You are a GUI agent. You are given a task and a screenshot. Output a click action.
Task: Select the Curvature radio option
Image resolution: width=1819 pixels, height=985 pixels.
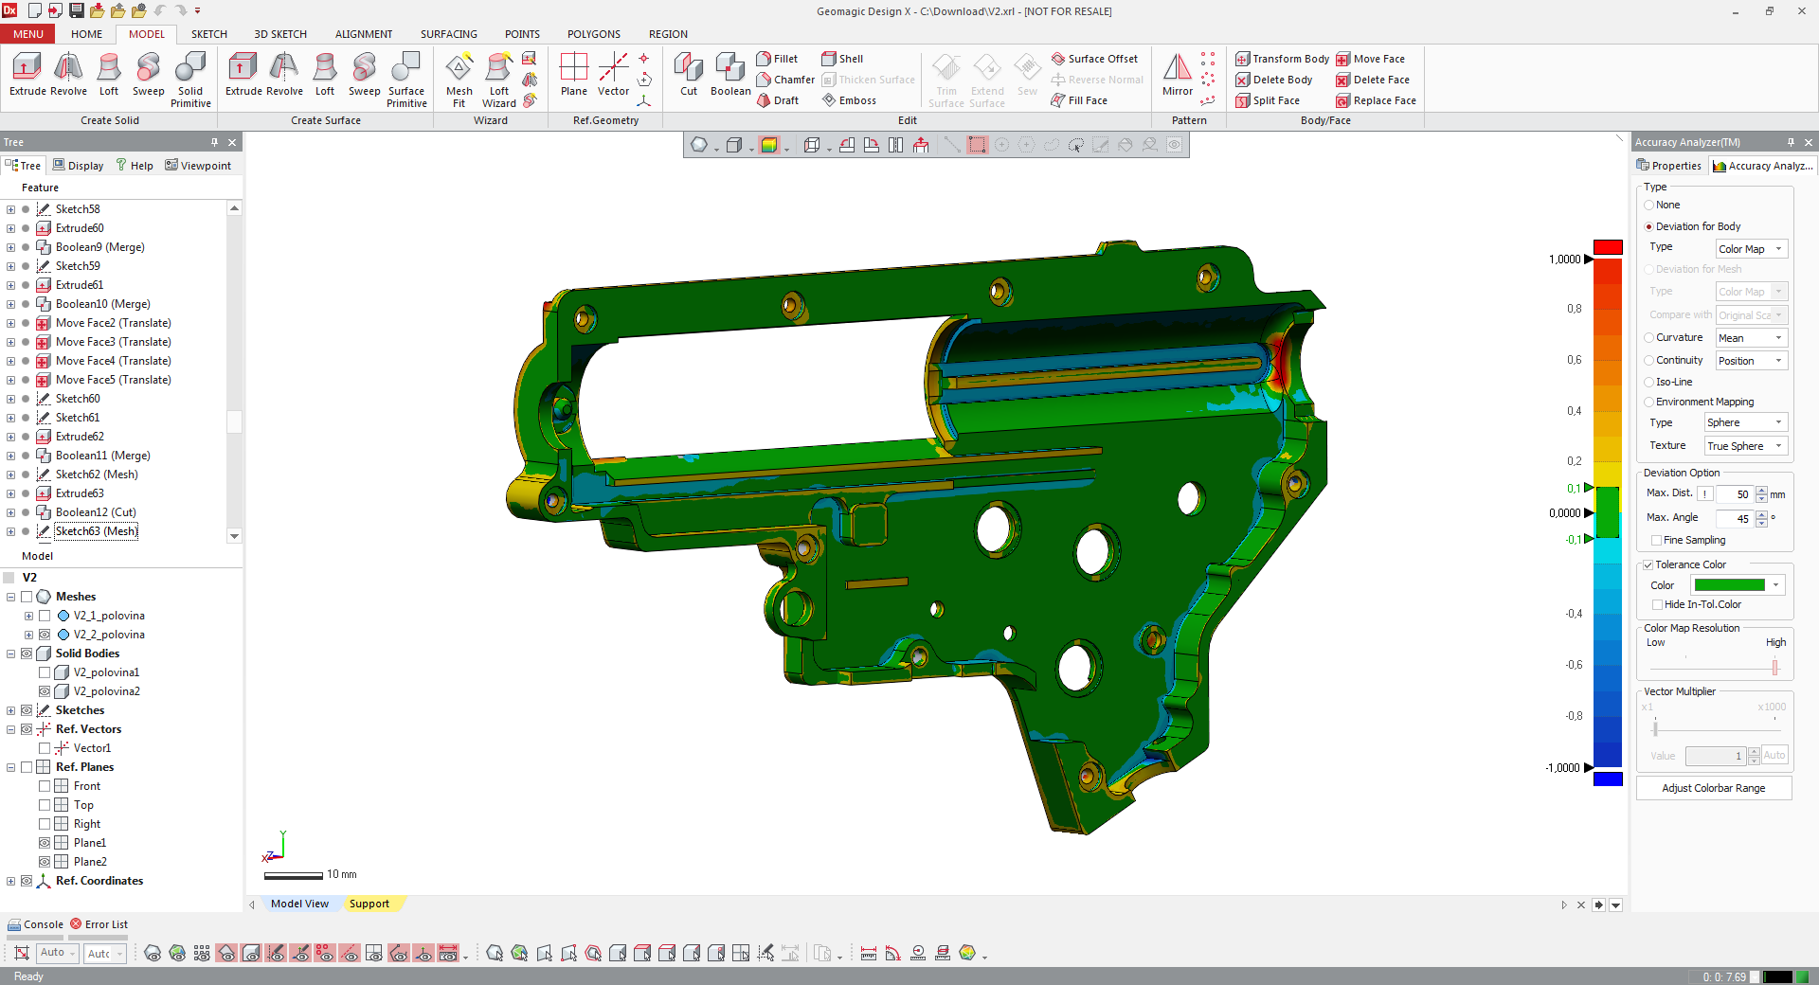pos(1649,338)
